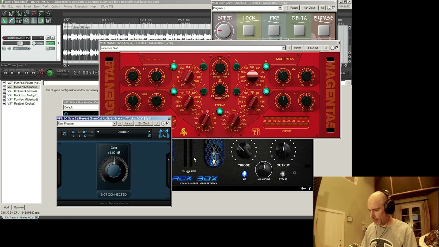Toggle the green repeat loop button
439x247 pixels.
tap(50, 73)
